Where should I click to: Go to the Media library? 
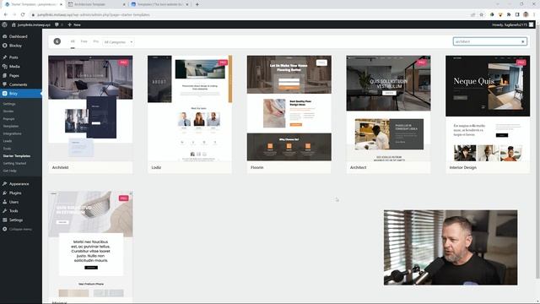pos(14,66)
